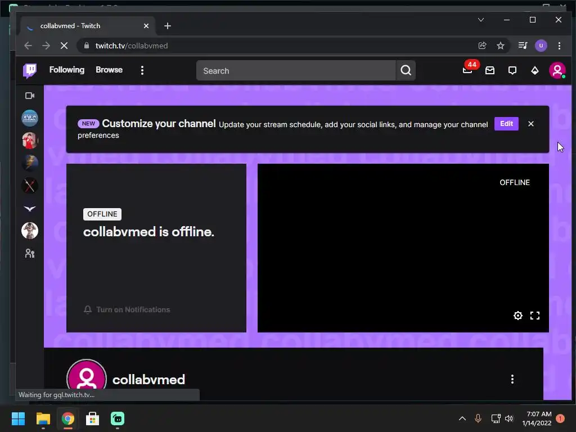Select the collabvmed - Twitch browser tab
Screen dimensions: 576x432
click(88, 26)
